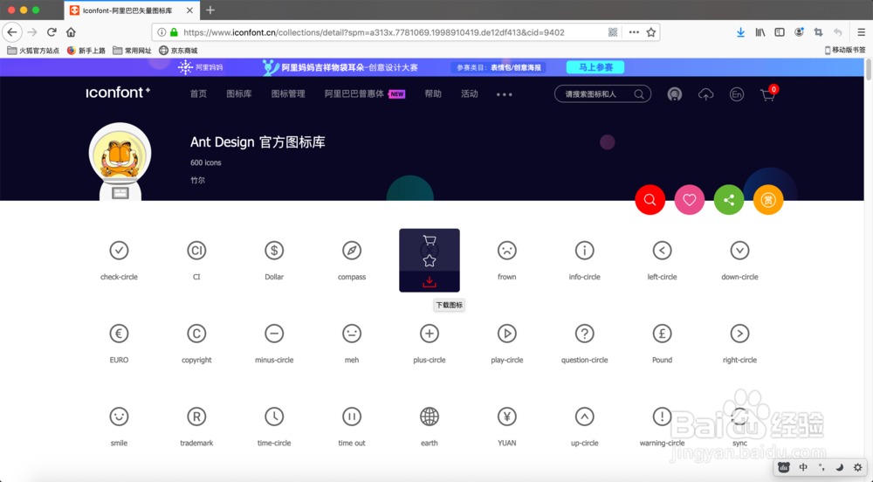The width and height of the screenshot is (873, 482).
Task: Open 图标库 navigation item
Action: (x=239, y=93)
